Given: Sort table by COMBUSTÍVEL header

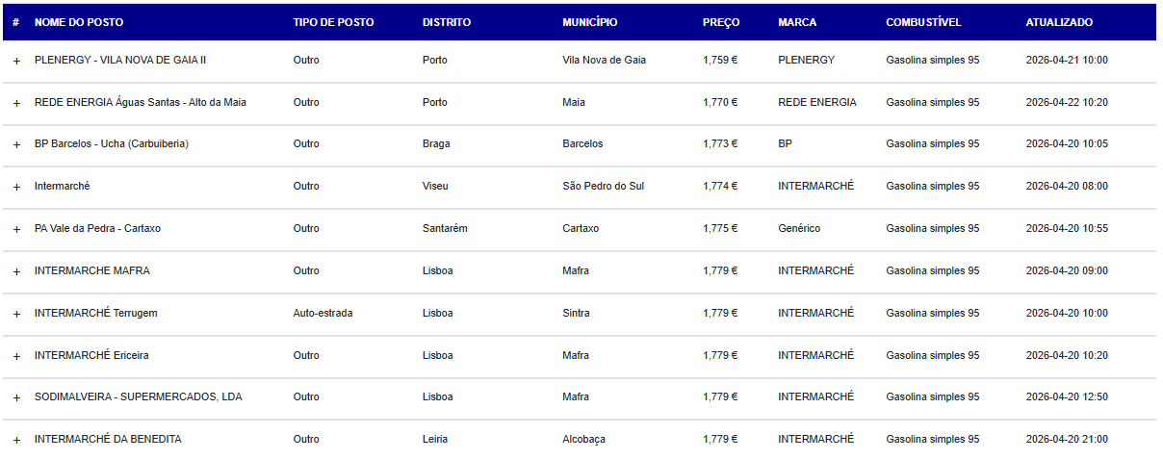Looking at the screenshot, I should click(x=923, y=22).
